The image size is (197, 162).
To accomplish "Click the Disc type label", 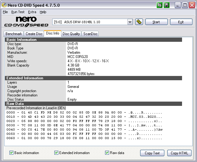I will 14,44.
